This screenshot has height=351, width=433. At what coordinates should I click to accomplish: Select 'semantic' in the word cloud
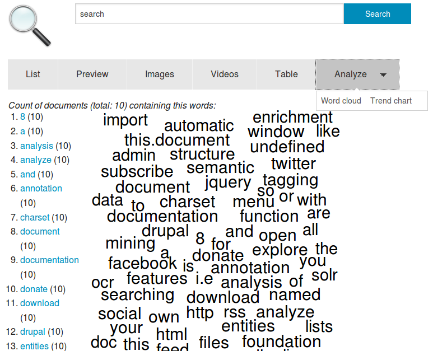click(x=220, y=167)
